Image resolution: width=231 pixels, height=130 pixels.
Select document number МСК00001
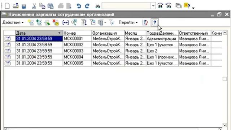[x=77, y=39]
